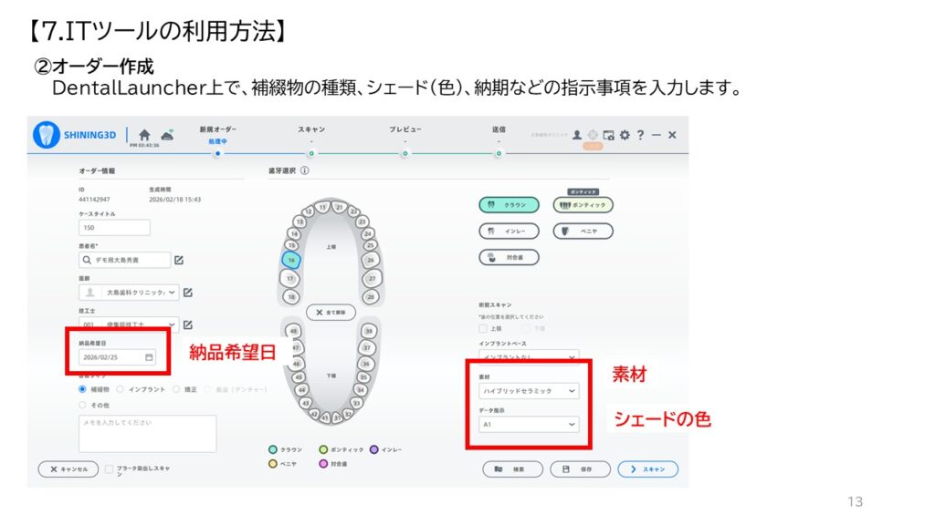
Task: Select highlighted tooth 16 on chart
Action: 291,260
